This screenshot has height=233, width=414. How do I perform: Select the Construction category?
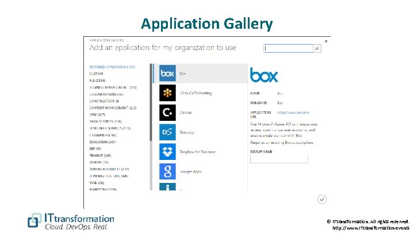pos(104,101)
